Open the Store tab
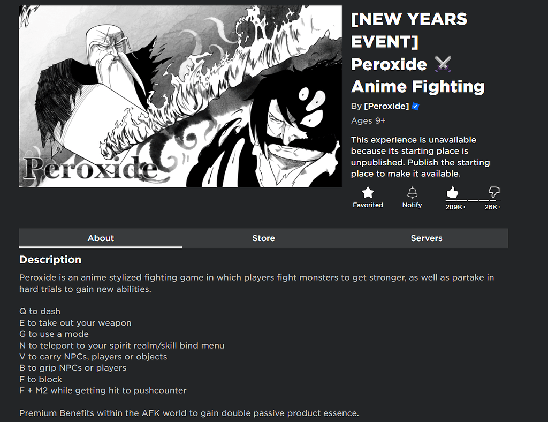The width and height of the screenshot is (548, 422). (263, 238)
